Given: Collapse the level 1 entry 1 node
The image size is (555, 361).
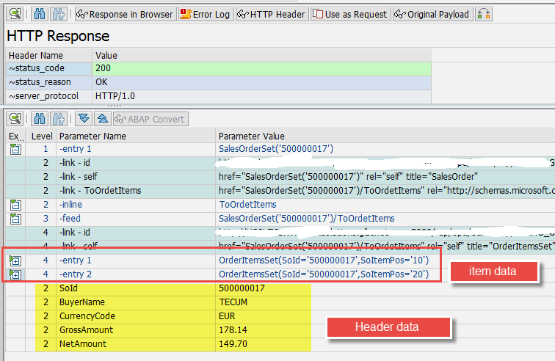Looking at the screenshot, I should pyautogui.click(x=15, y=149).
